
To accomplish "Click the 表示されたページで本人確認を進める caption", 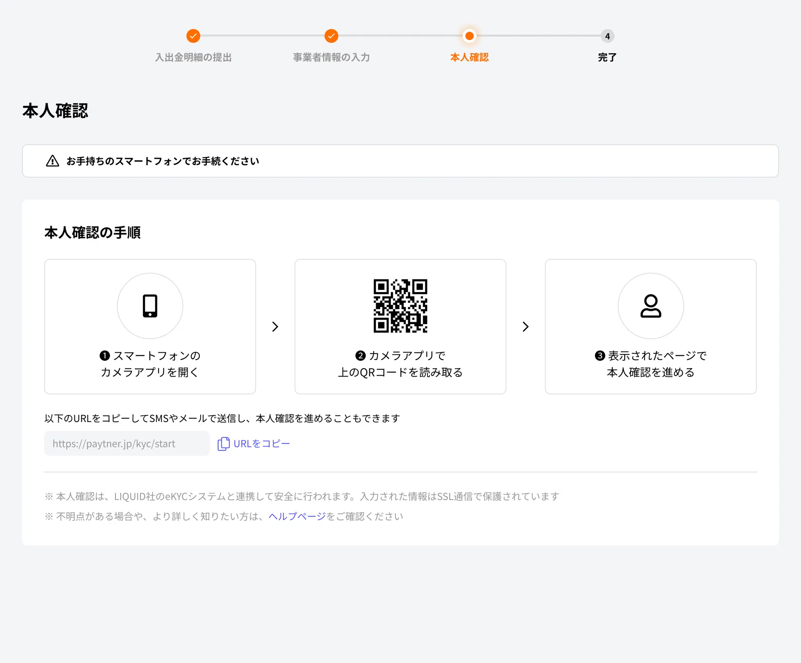I will tap(651, 364).
